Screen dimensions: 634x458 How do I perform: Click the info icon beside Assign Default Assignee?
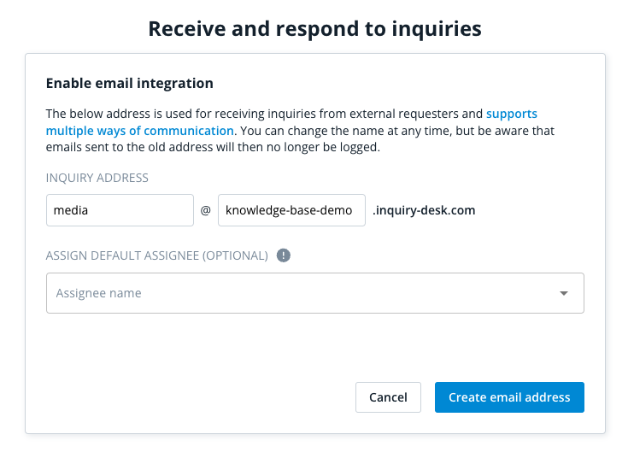pyautogui.click(x=284, y=255)
